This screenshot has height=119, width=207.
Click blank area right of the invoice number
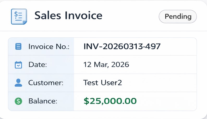coord(179,47)
